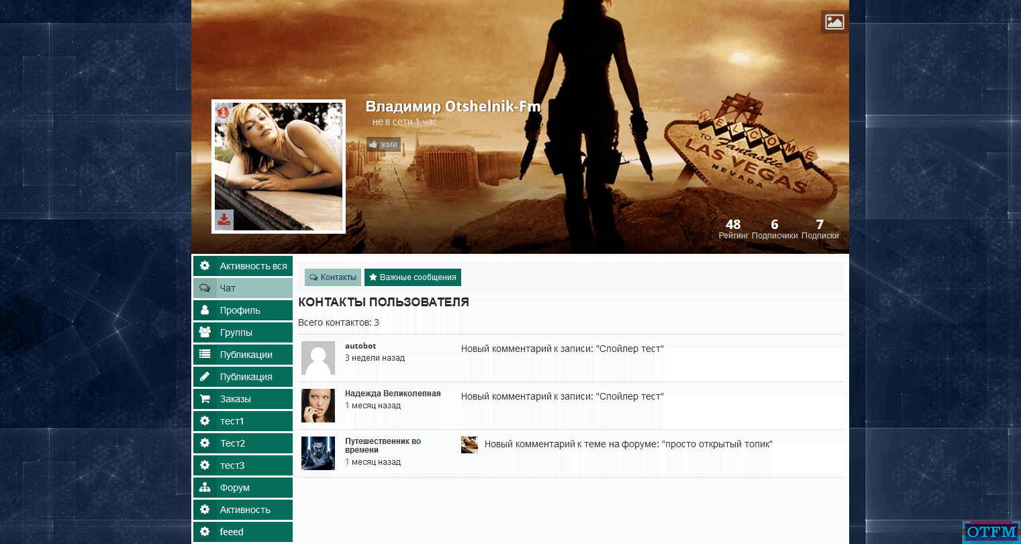Open the autobot contact name
The width and height of the screenshot is (1021, 544).
point(360,346)
